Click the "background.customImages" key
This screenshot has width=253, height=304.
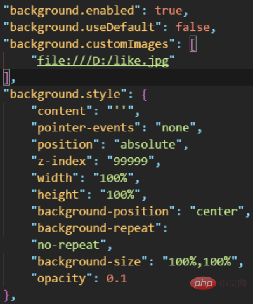[89, 44]
